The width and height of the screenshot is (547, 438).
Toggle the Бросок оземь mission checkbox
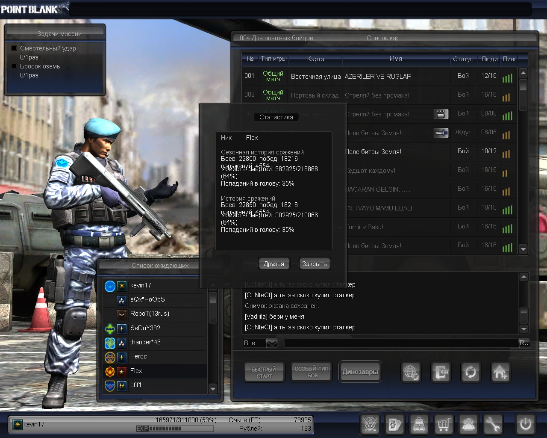pos(14,66)
